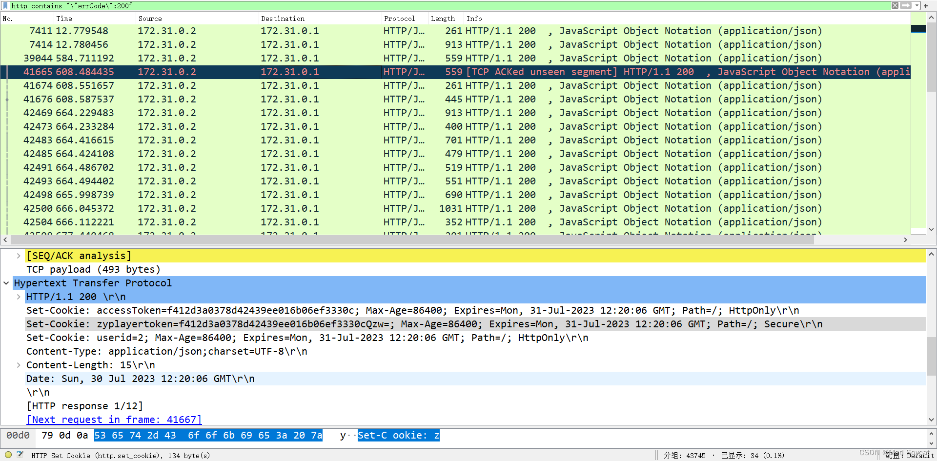937x461 pixels.
Task: Select packet 39044 at time 584.711192
Action: click(x=455, y=58)
